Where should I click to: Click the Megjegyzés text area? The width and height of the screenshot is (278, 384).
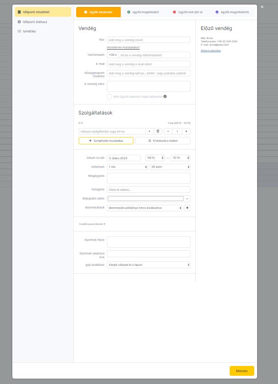pos(149,178)
